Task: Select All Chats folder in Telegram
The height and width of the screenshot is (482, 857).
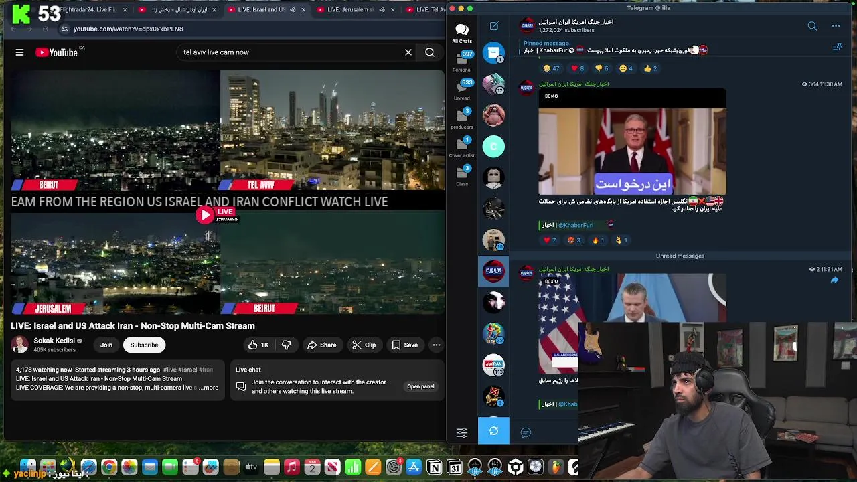Action: (x=462, y=33)
